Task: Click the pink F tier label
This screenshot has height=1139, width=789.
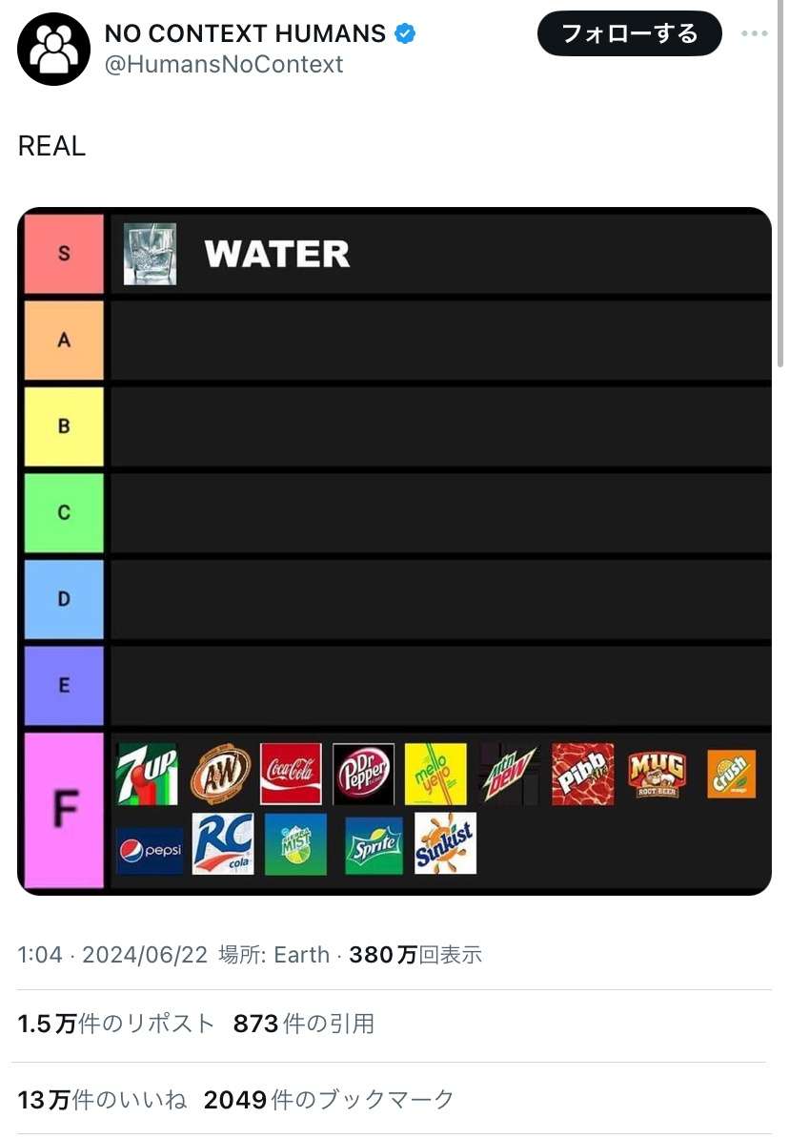Action: (x=64, y=810)
